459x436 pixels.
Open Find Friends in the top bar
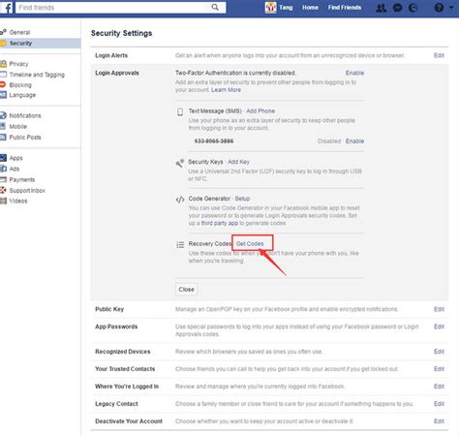pos(345,8)
